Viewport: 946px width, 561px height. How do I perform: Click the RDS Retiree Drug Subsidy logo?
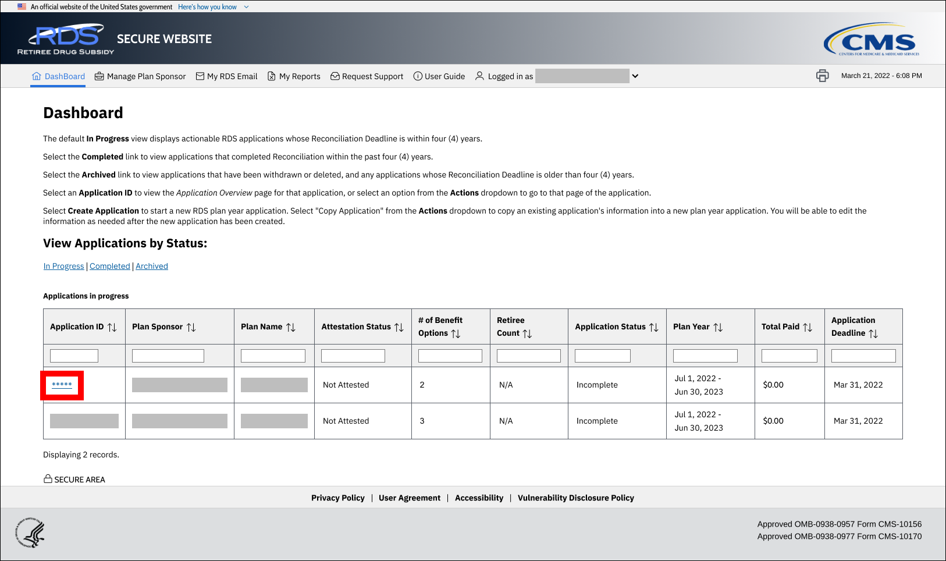pos(66,40)
